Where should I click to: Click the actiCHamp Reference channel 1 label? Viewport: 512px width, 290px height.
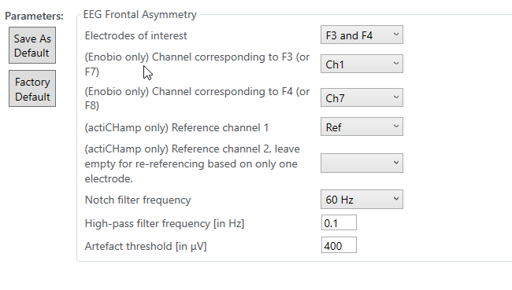[176, 128]
